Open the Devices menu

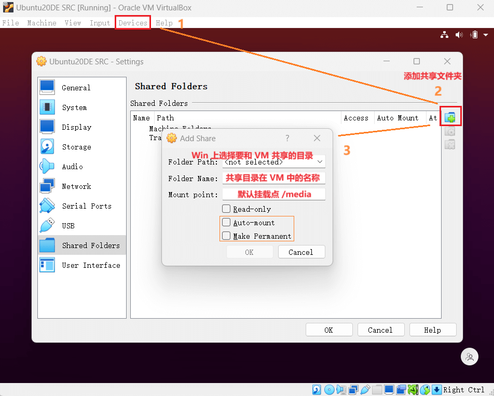pyautogui.click(x=133, y=23)
